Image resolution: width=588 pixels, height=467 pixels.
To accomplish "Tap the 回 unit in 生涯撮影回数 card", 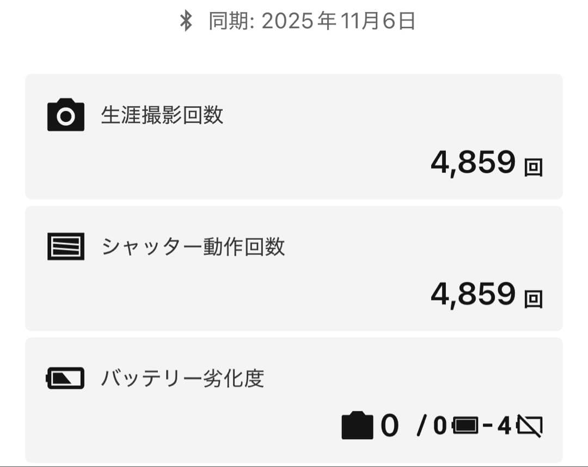I will click(533, 167).
